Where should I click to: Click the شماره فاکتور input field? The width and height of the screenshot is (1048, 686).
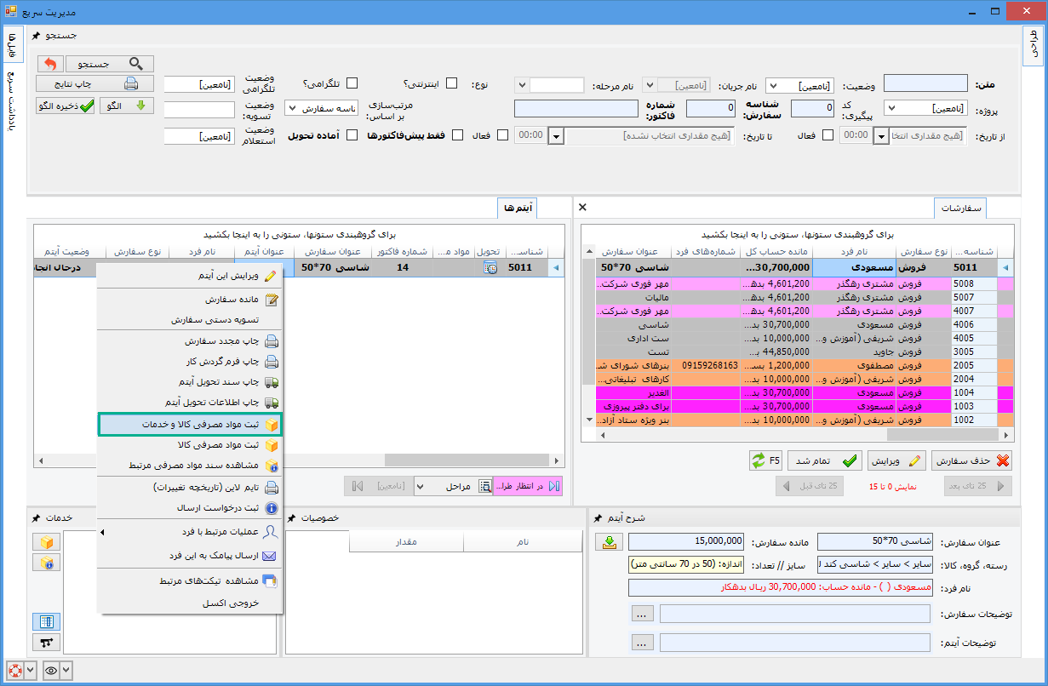click(x=576, y=108)
